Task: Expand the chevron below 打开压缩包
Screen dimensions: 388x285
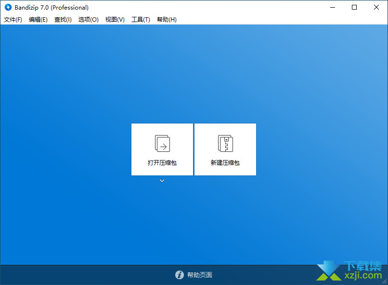Action: click(x=162, y=181)
